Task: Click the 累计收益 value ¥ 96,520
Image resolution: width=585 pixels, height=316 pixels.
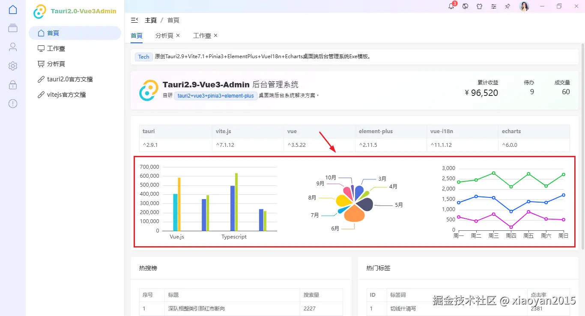Action: point(481,93)
